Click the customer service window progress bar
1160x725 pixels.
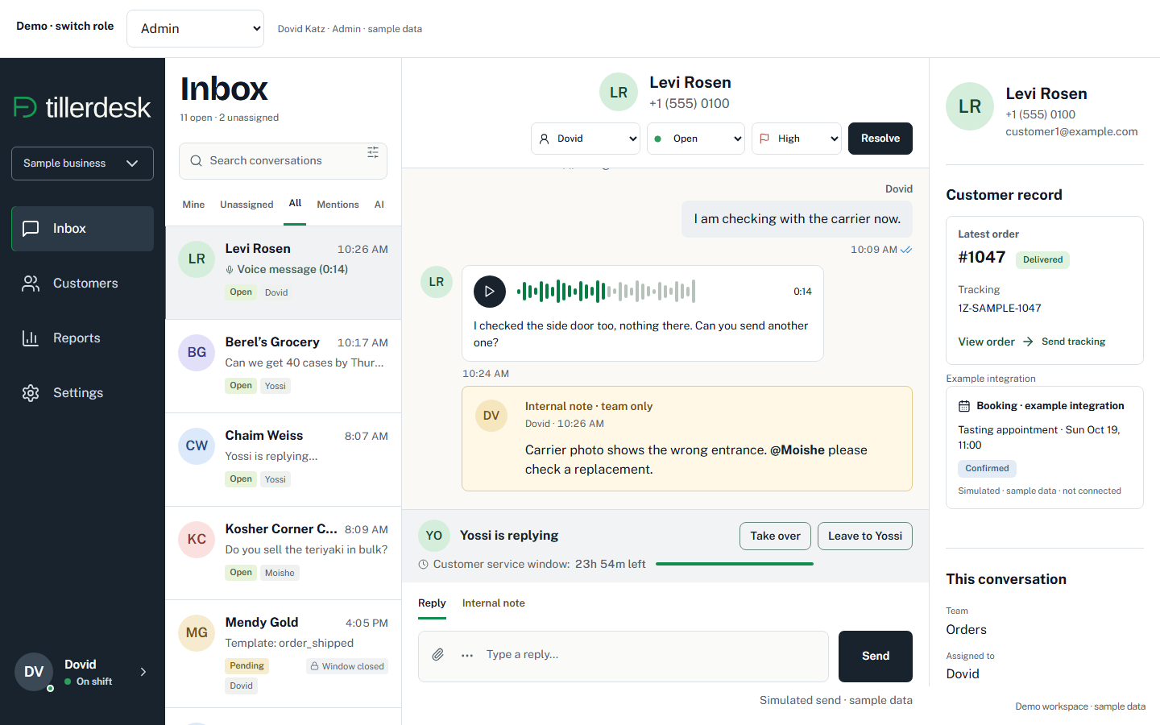click(735, 564)
